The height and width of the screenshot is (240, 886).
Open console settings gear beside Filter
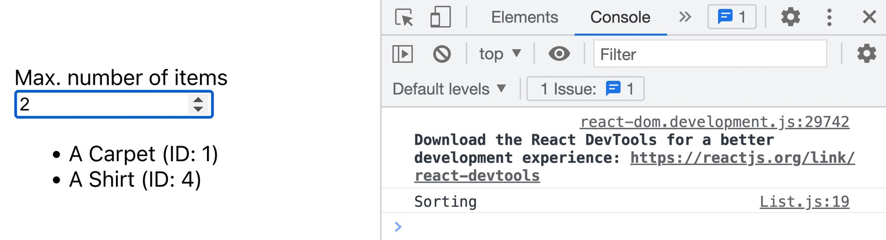[x=867, y=54]
